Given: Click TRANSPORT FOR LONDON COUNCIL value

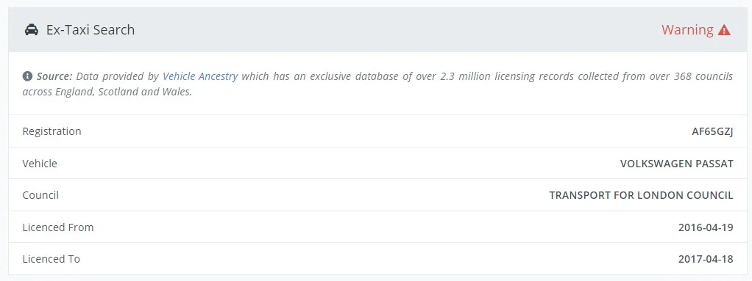Looking at the screenshot, I should [641, 195].
